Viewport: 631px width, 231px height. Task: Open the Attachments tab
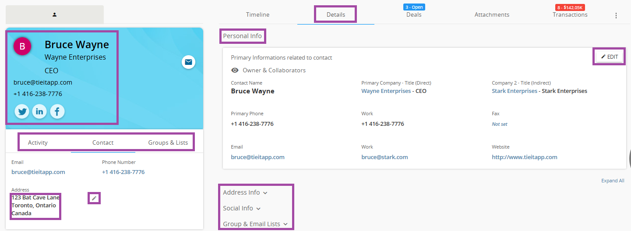[x=492, y=14]
